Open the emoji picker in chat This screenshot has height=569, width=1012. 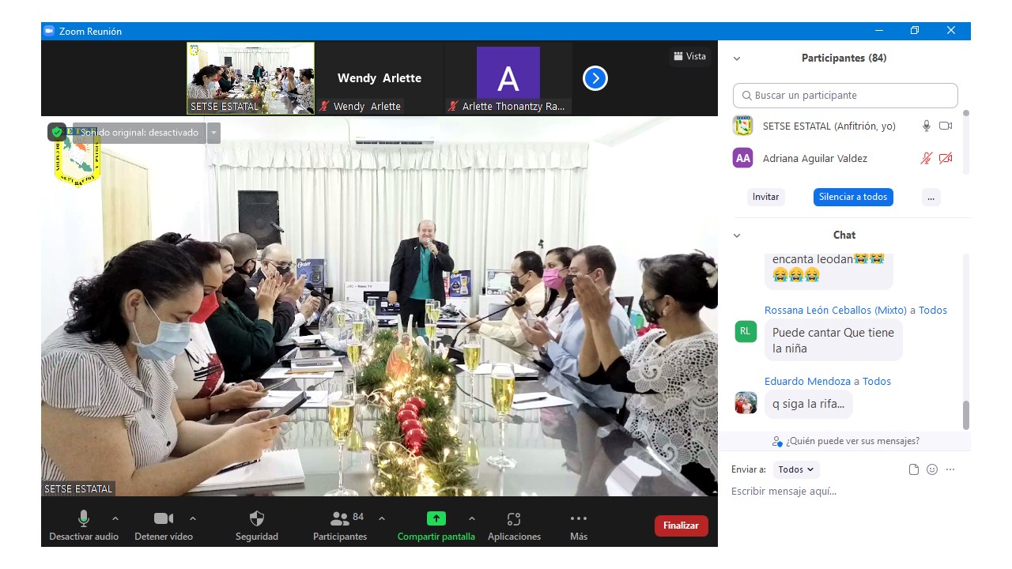[x=932, y=469]
